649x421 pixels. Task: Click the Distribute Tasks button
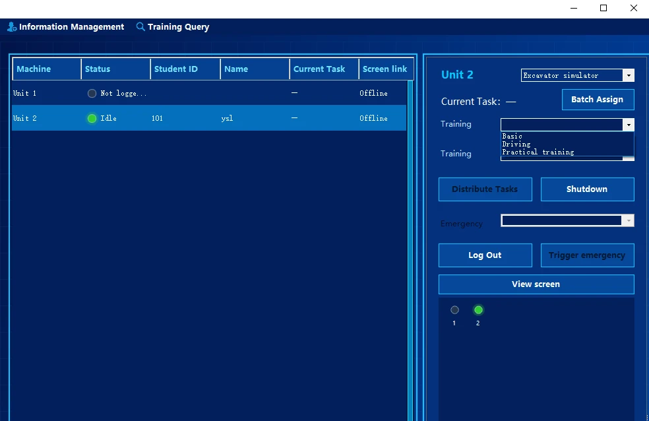tap(485, 189)
